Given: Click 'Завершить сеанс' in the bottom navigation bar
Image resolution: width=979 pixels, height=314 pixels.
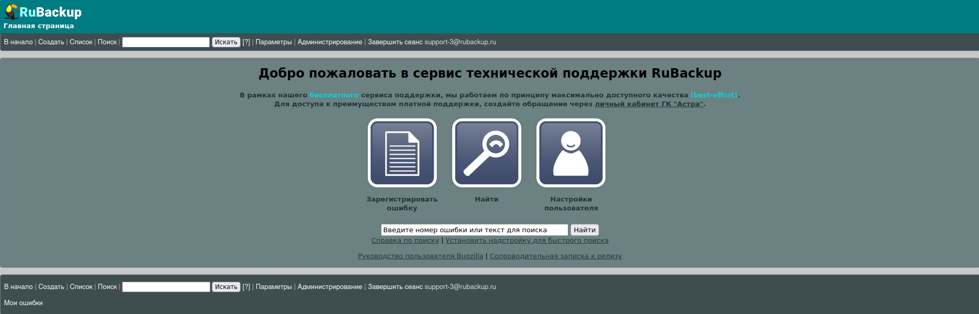Looking at the screenshot, I should point(395,287).
